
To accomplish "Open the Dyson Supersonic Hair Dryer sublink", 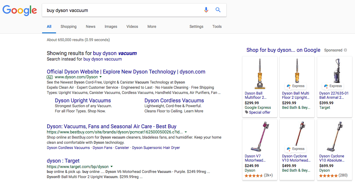I will tap(156, 148).
